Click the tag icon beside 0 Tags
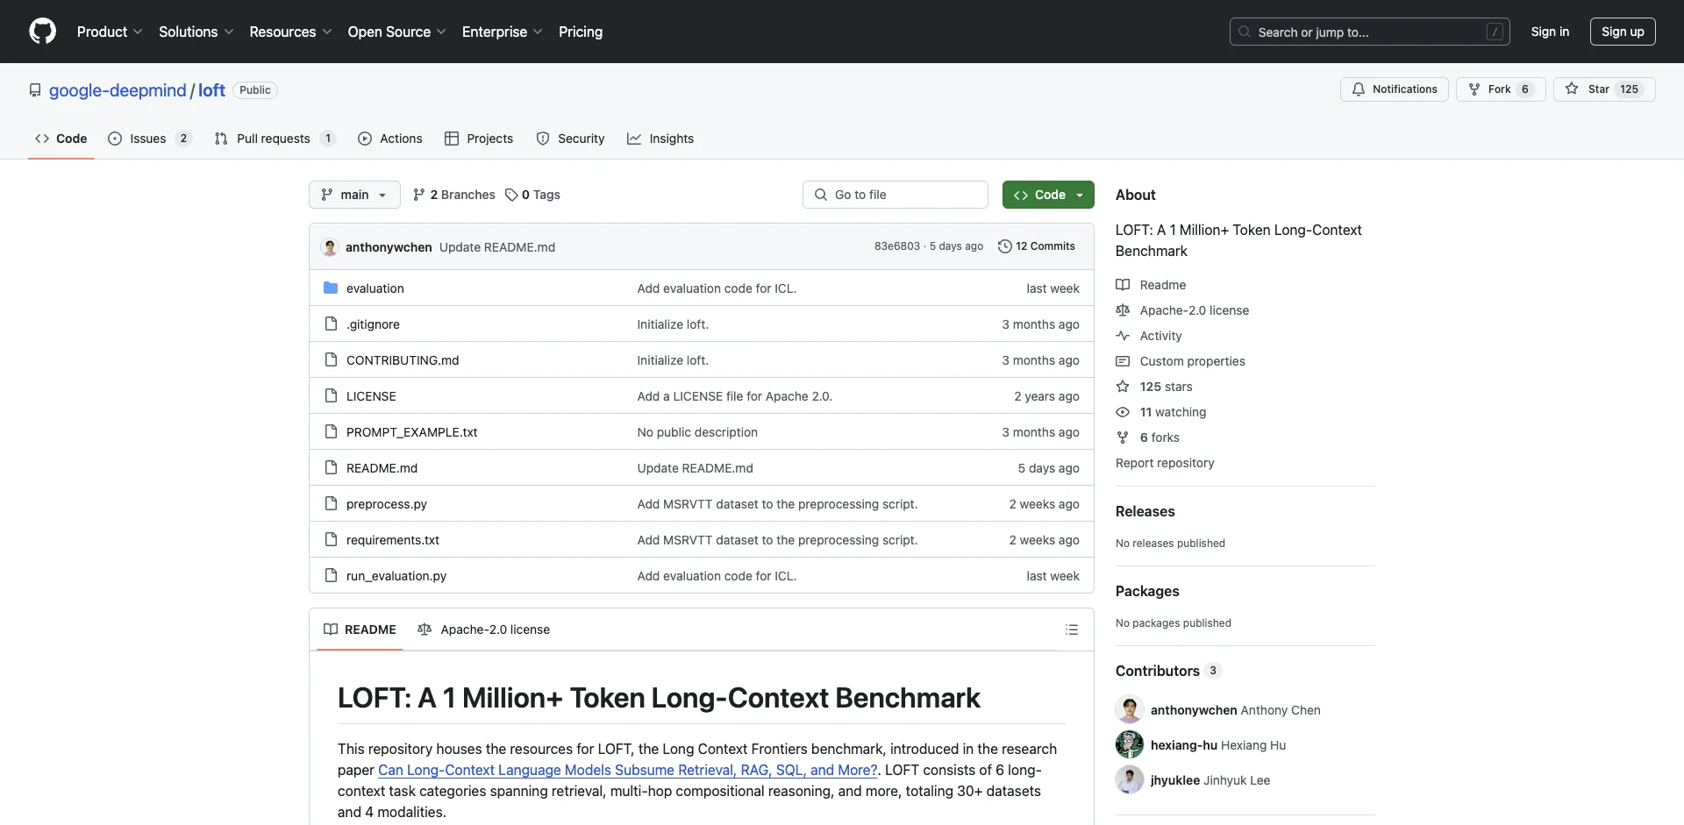Image resolution: width=1684 pixels, height=825 pixels. click(511, 195)
